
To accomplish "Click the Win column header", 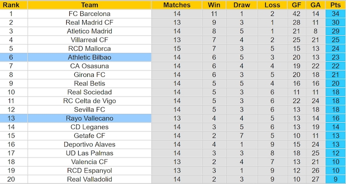I will click(214, 5).
